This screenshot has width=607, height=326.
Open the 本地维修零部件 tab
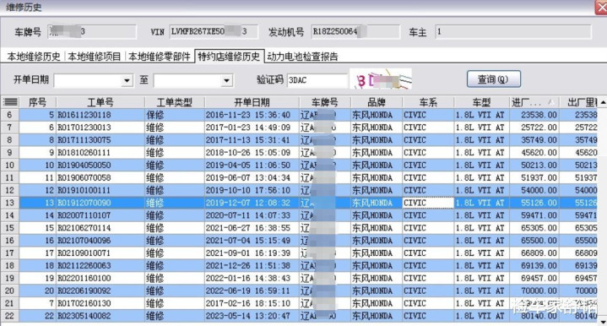pyautogui.click(x=159, y=57)
